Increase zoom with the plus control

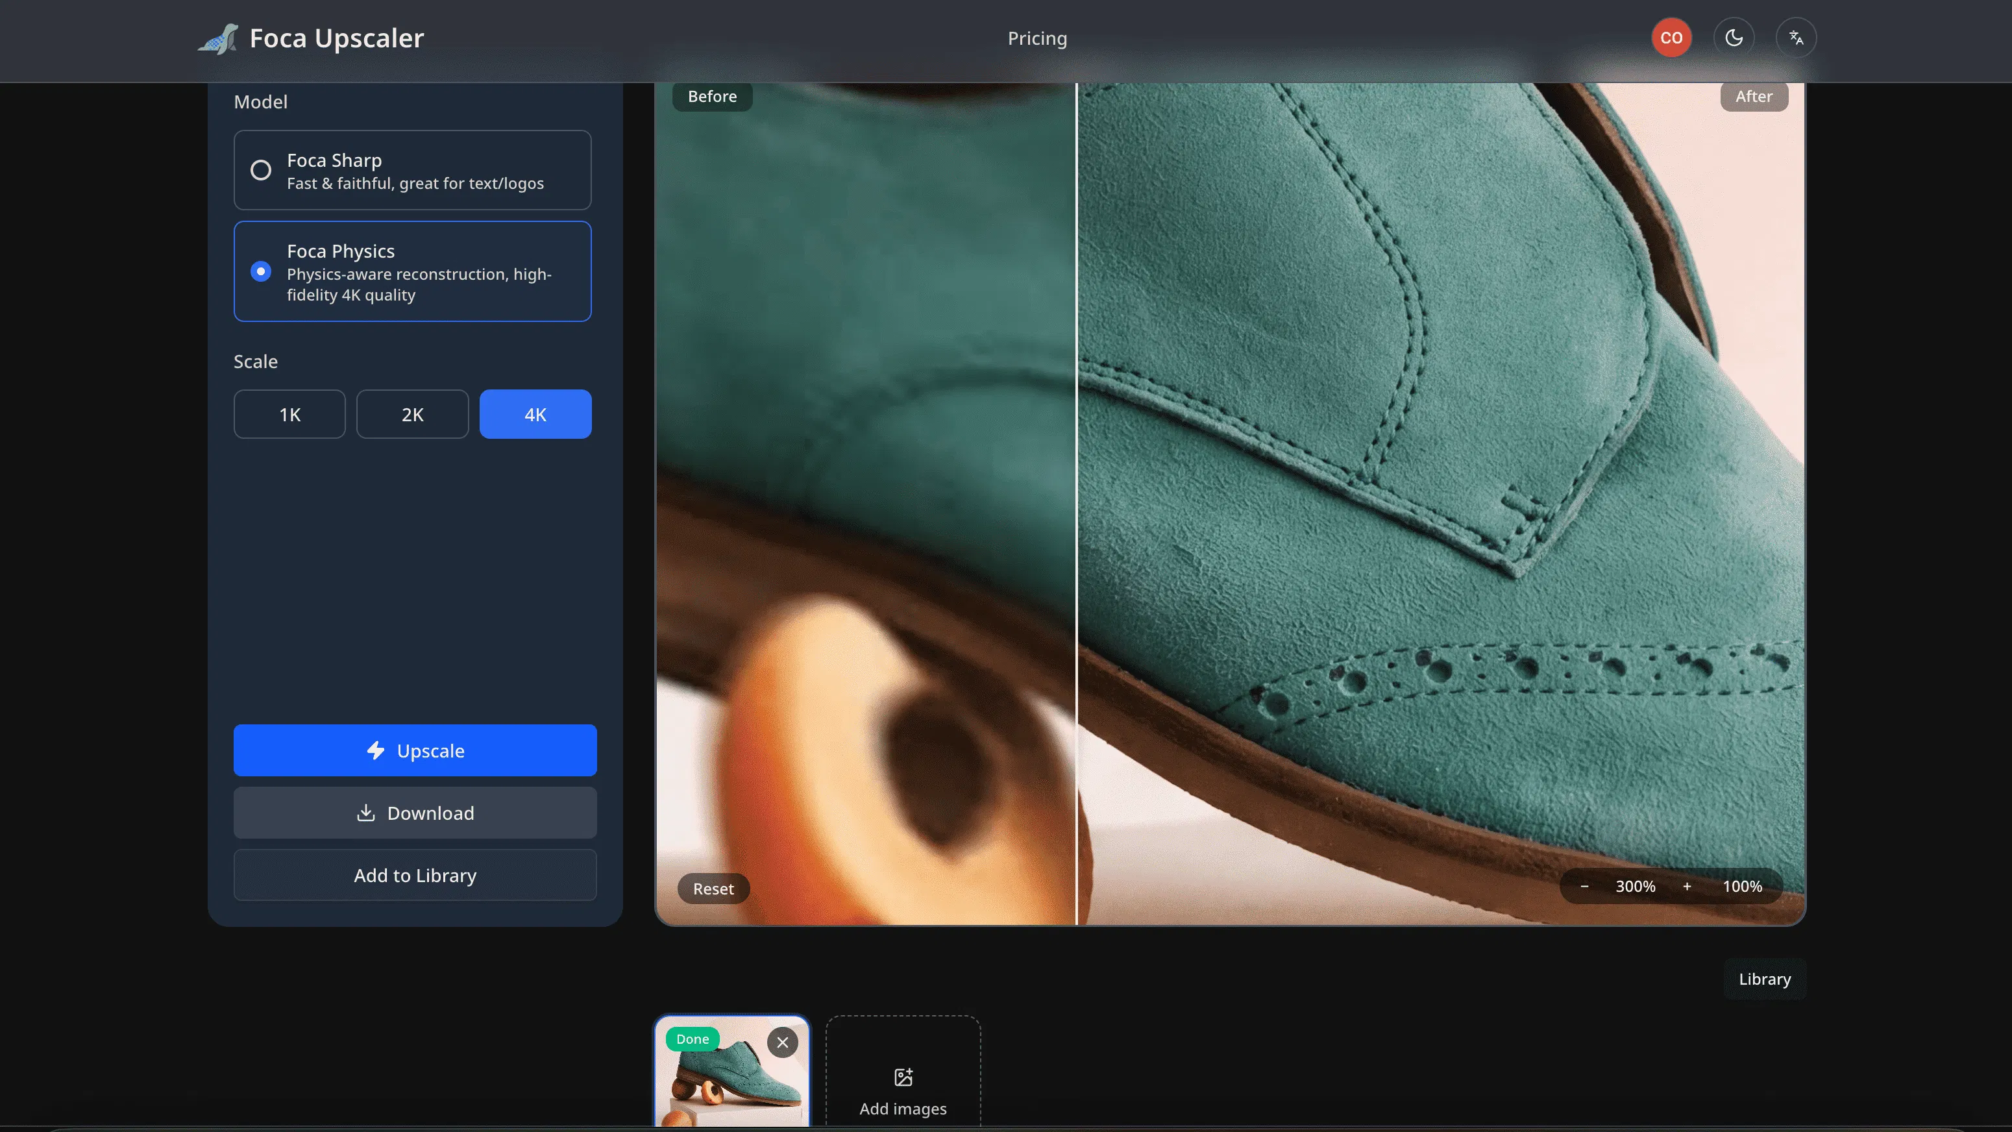point(1686,886)
